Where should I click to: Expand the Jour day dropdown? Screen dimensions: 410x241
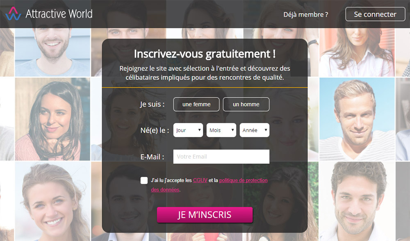coord(188,130)
